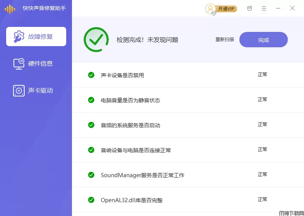Click the 快快声音修复助手 app logo icon
This screenshot has width=304, height=216.
click(10, 8)
